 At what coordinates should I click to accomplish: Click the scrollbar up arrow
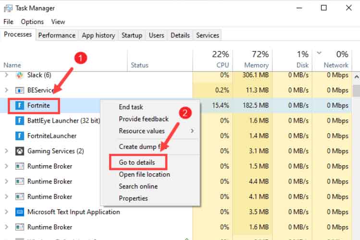[356, 77]
